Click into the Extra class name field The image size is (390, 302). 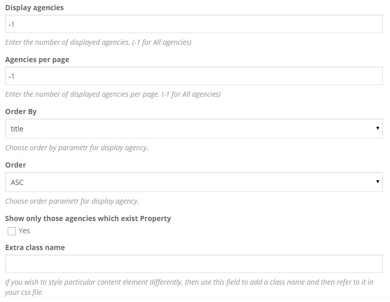(x=193, y=264)
